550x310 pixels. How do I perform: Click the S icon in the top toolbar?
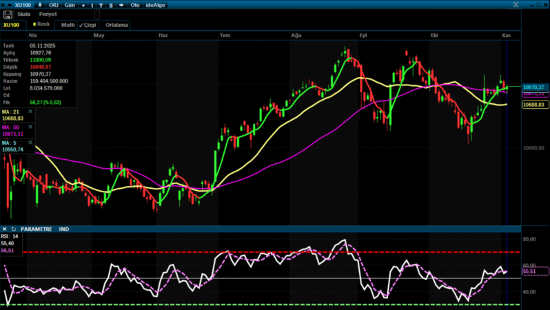pos(110,5)
